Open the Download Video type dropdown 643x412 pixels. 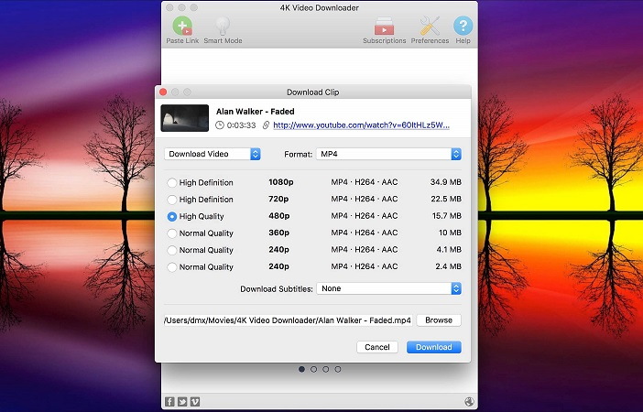click(x=213, y=154)
